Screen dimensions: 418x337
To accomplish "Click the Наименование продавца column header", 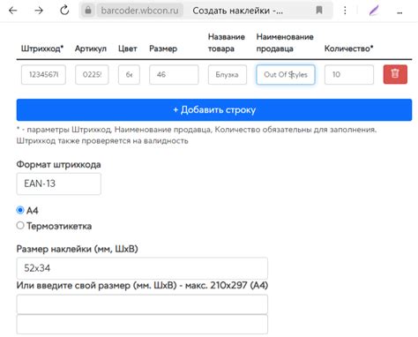I will [285, 42].
